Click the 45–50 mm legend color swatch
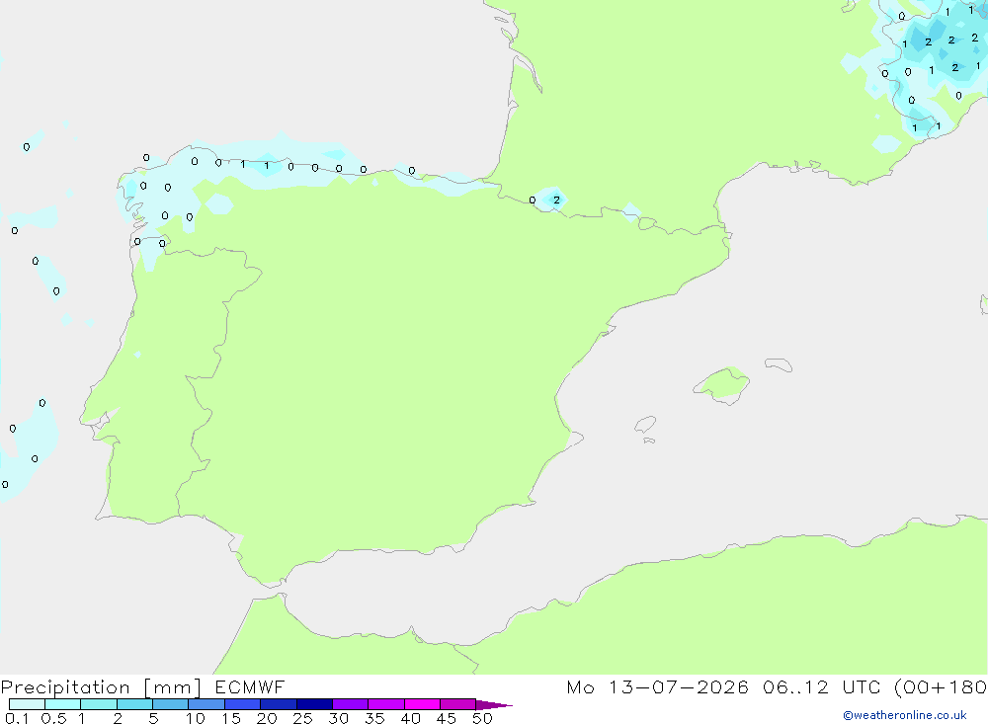This screenshot has height=724, width=988. click(457, 704)
